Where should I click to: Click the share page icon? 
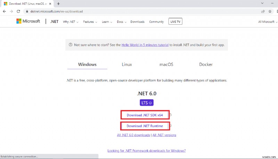point(263,11)
